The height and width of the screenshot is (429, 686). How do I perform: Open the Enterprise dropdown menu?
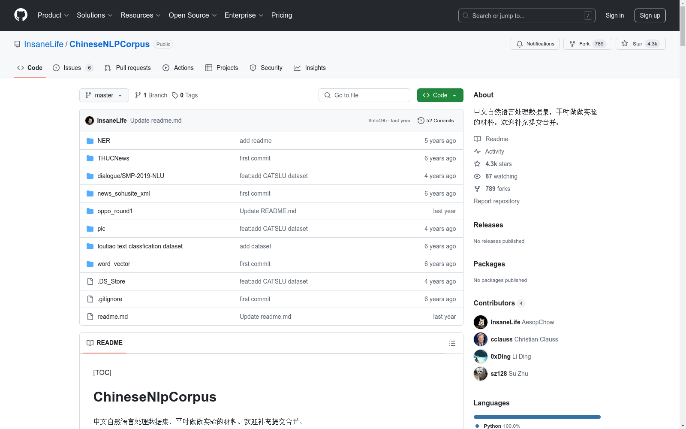point(244,15)
